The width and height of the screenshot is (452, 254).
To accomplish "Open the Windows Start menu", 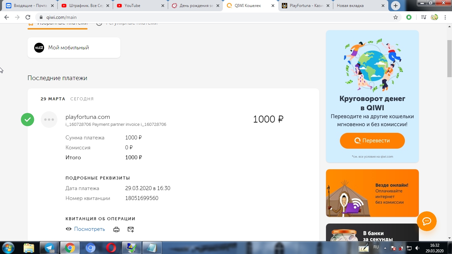I will click(8, 248).
